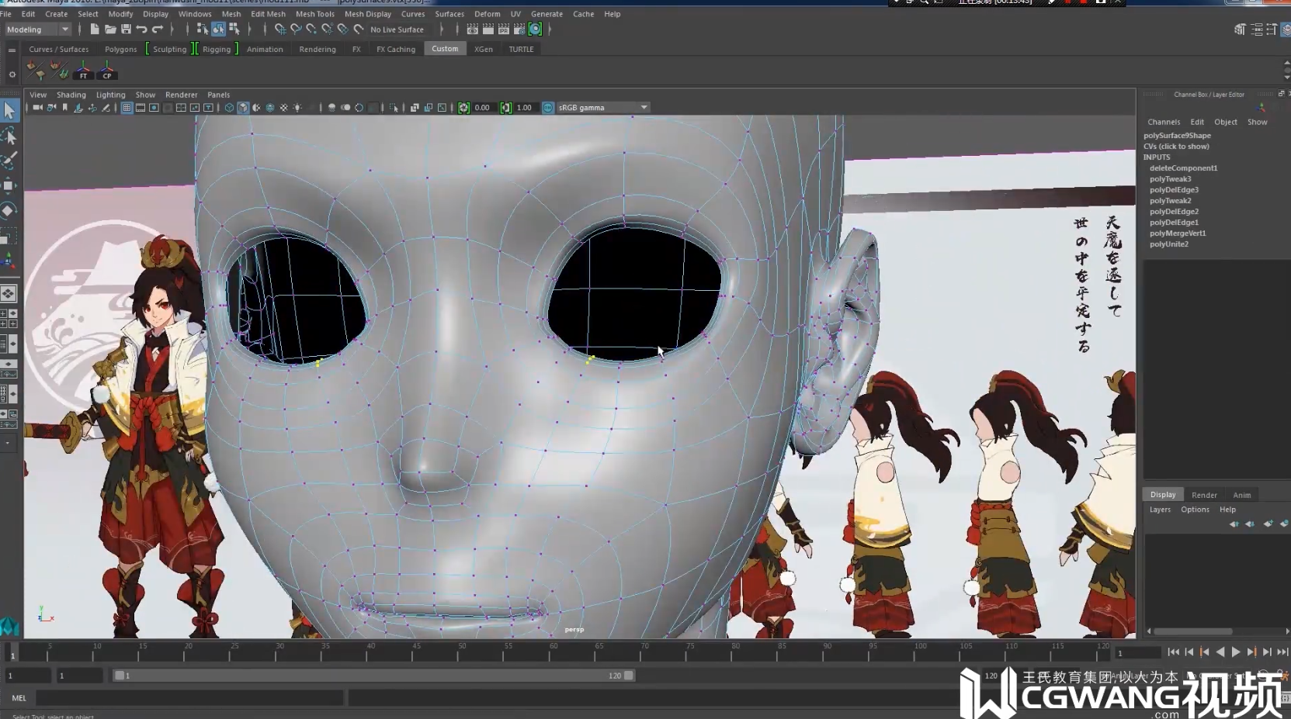
Task: Click the Redo arrow icon
Action: coord(158,29)
